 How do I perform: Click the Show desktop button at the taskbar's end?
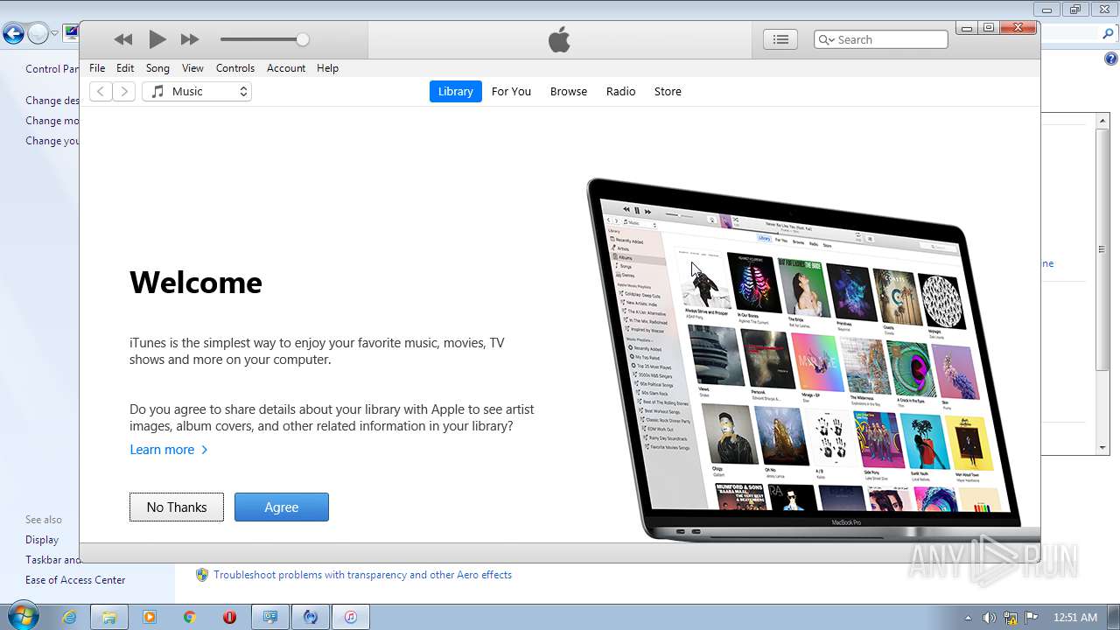(1114, 617)
